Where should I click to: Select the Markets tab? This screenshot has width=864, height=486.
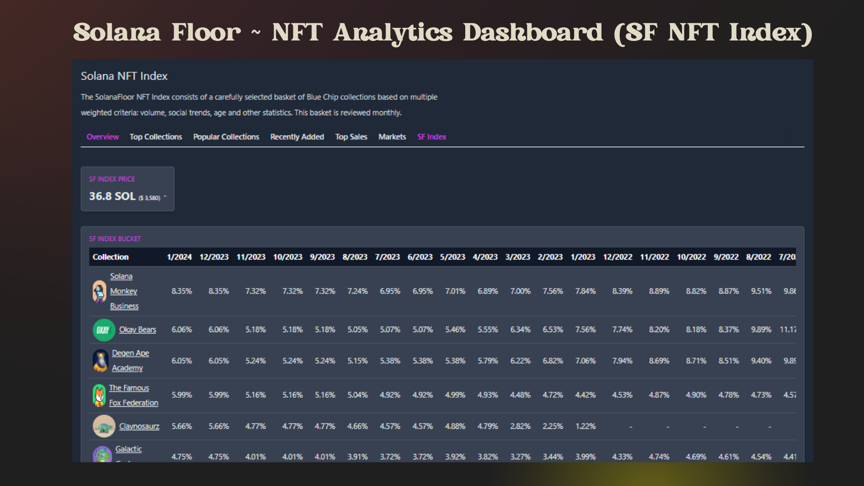[x=392, y=137]
